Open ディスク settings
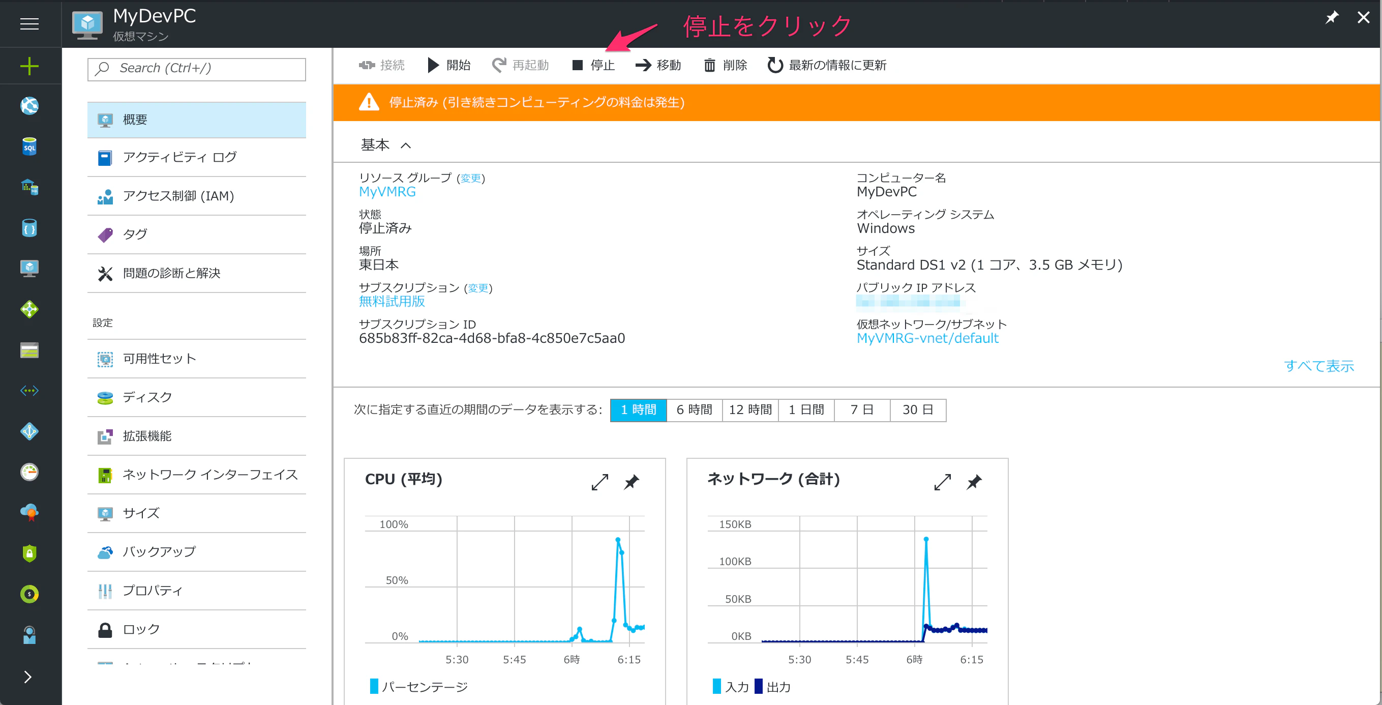Viewport: 1382px width, 705px height. pyautogui.click(x=197, y=398)
